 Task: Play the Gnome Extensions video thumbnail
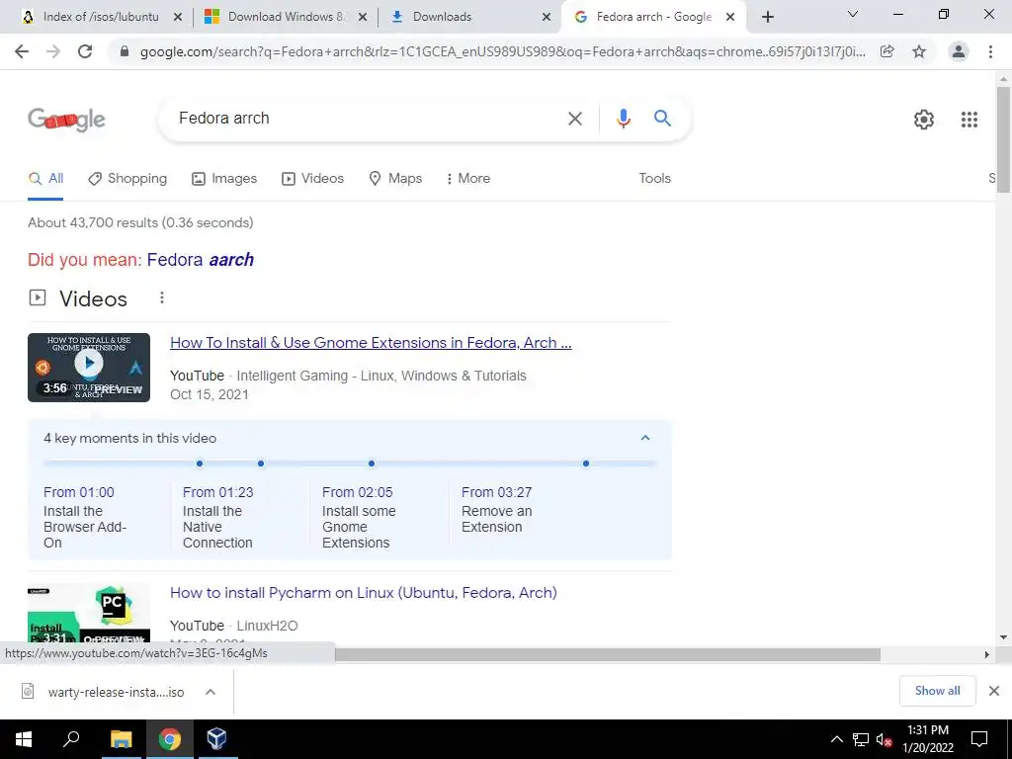(x=89, y=368)
